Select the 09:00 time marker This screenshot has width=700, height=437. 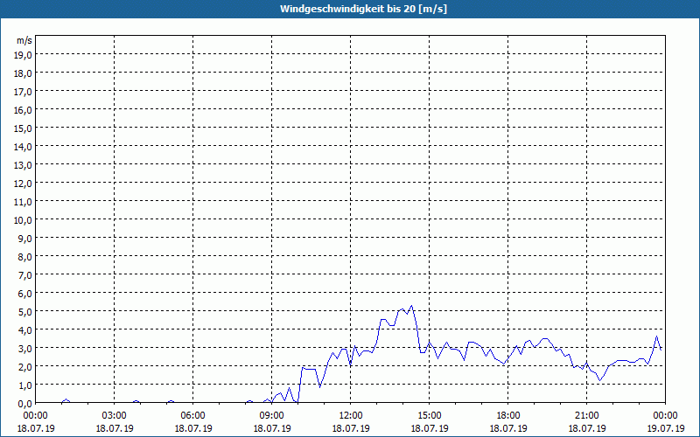point(272,415)
